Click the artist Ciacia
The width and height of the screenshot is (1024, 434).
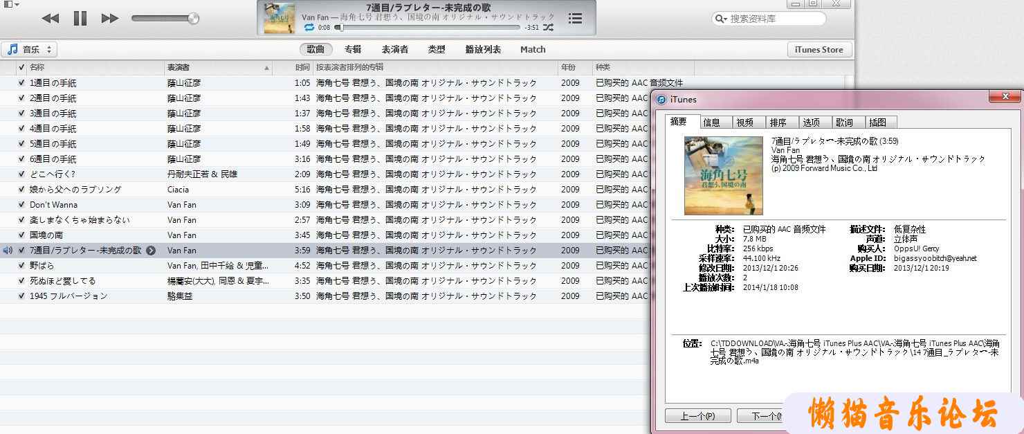(x=178, y=190)
